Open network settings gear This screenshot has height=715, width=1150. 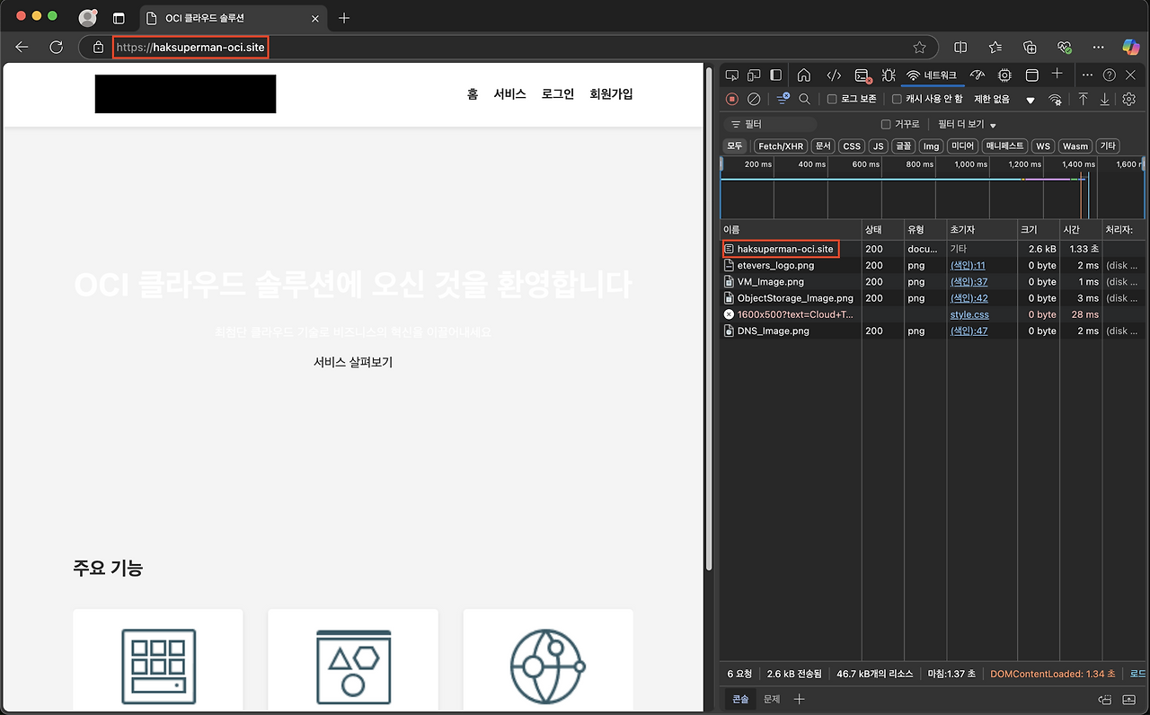pyautogui.click(x=1129, y=99)
